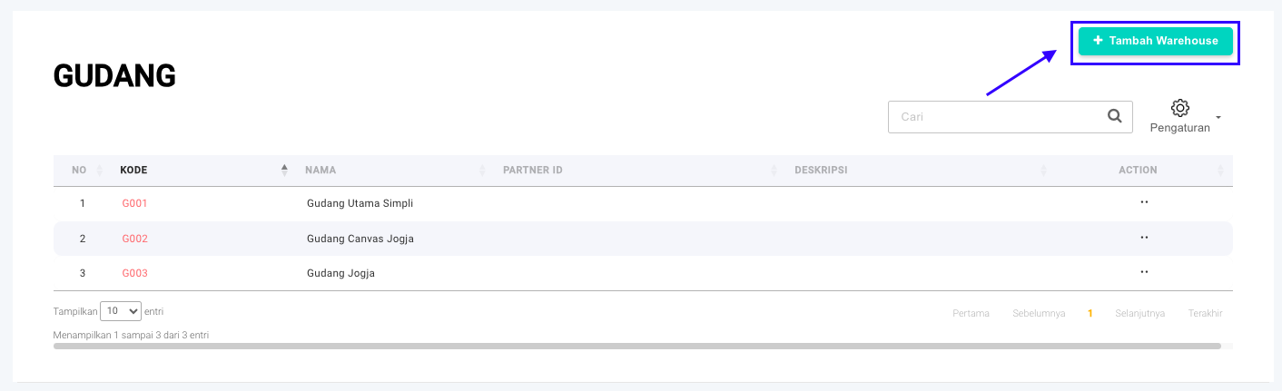
Task: Go to pagination page 1
Action: (1090, 314)
